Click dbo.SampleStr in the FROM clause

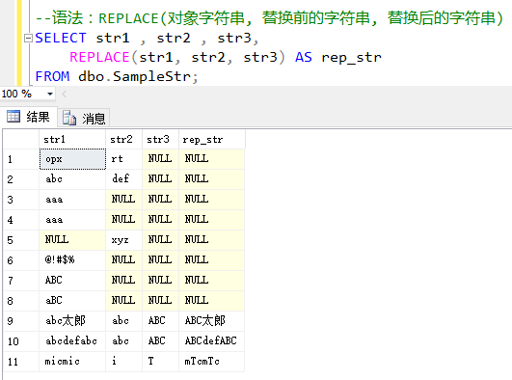pyautogui.click(x=135, y=77)
